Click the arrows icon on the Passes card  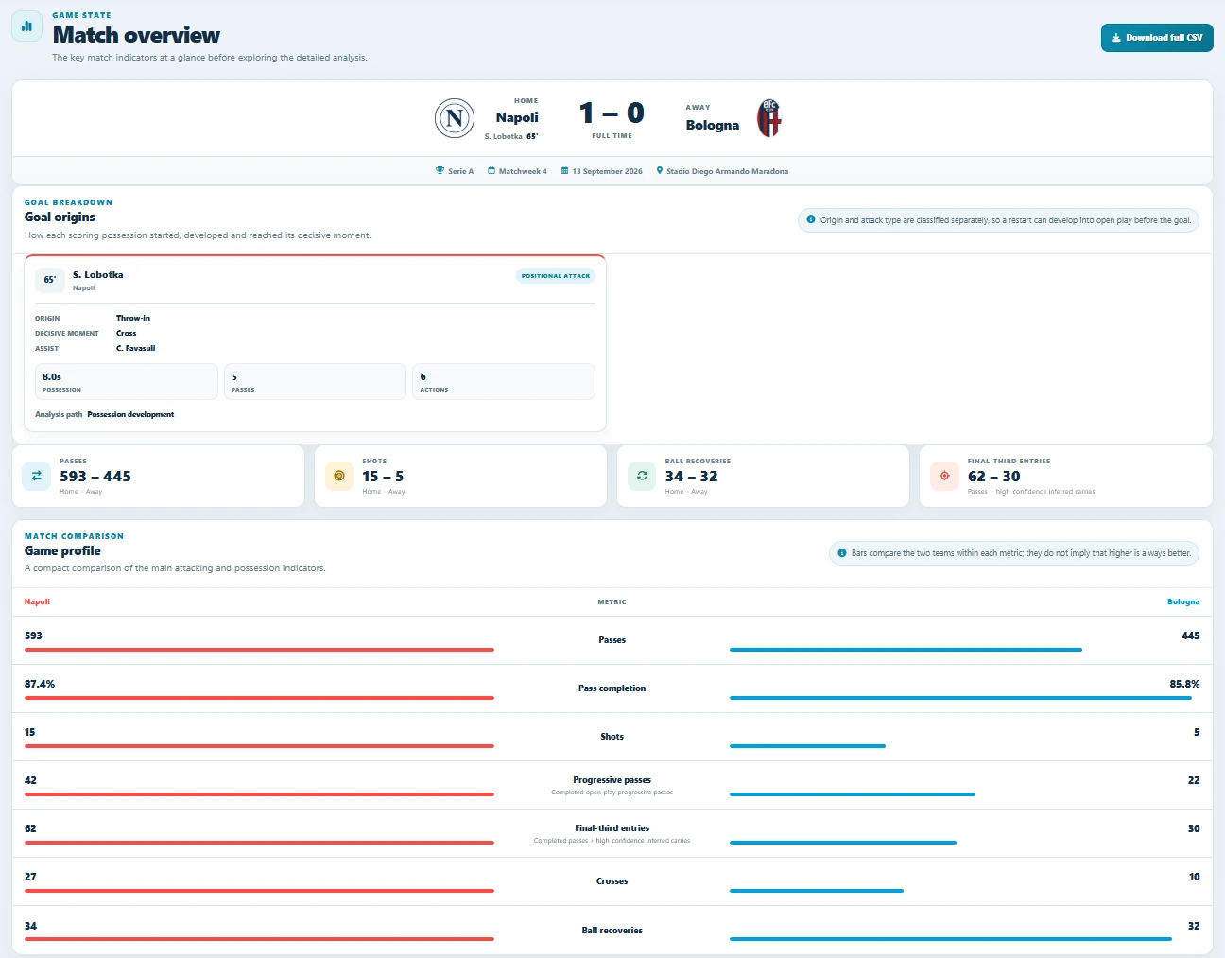37,476
